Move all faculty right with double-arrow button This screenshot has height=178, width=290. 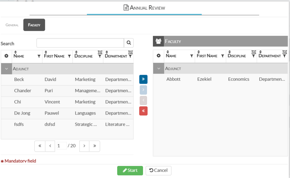pyautogui.click(x=143, y=79)
